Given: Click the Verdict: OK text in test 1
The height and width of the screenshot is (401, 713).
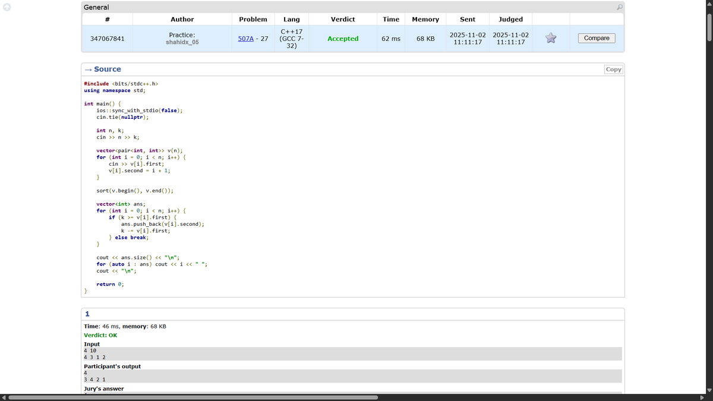Looking at the screenshot, I should [100, 335].
